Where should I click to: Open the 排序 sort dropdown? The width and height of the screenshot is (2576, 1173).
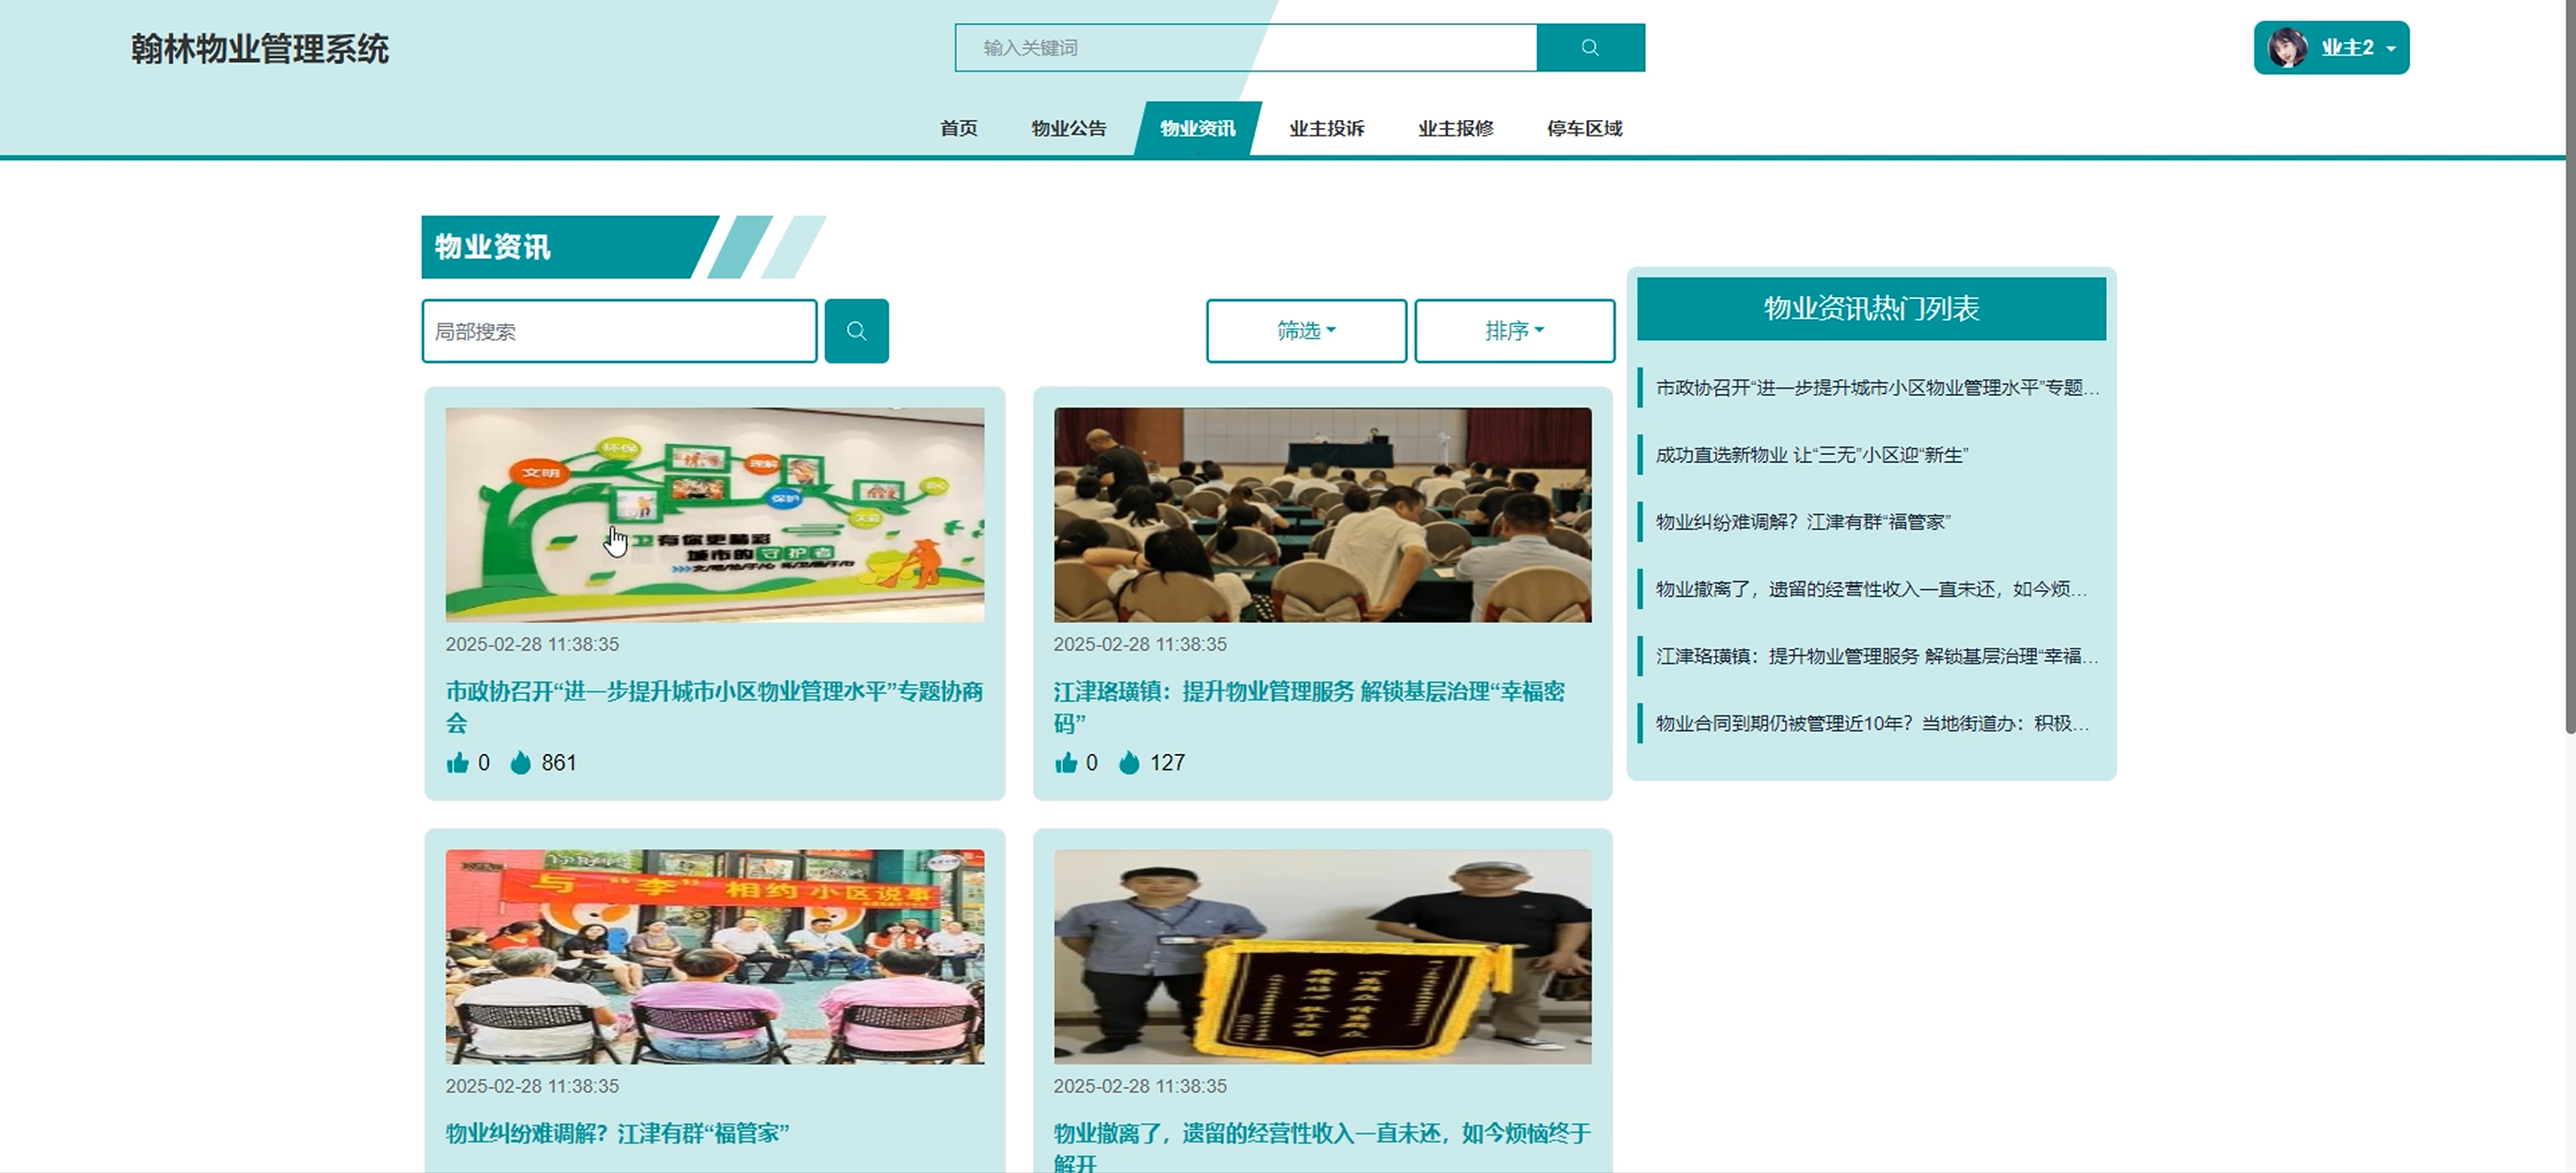(x=1514, y=331)
